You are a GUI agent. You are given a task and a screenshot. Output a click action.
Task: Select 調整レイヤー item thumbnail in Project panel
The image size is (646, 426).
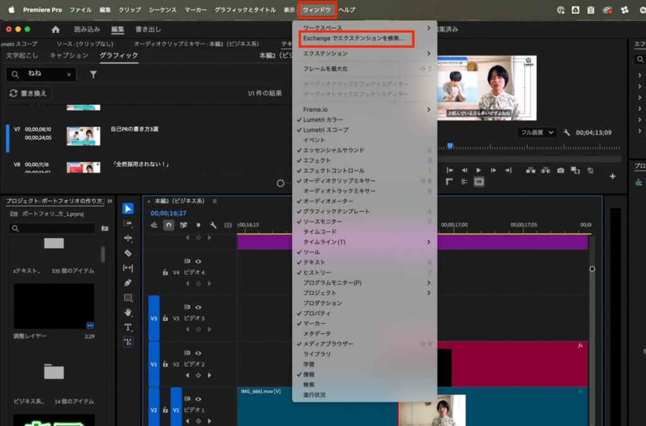point(54,306)
